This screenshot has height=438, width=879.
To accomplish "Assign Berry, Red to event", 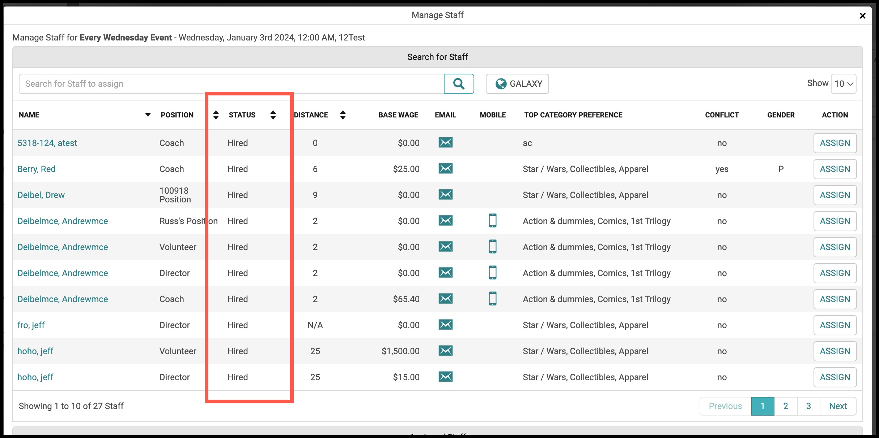I will [835, 169].
